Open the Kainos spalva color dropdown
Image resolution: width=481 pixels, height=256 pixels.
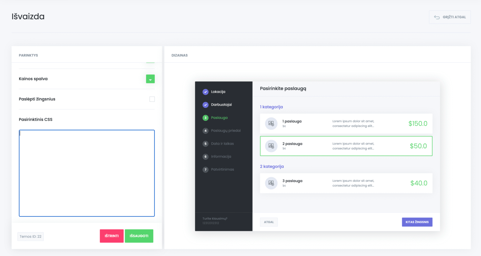tap(150, 79)
